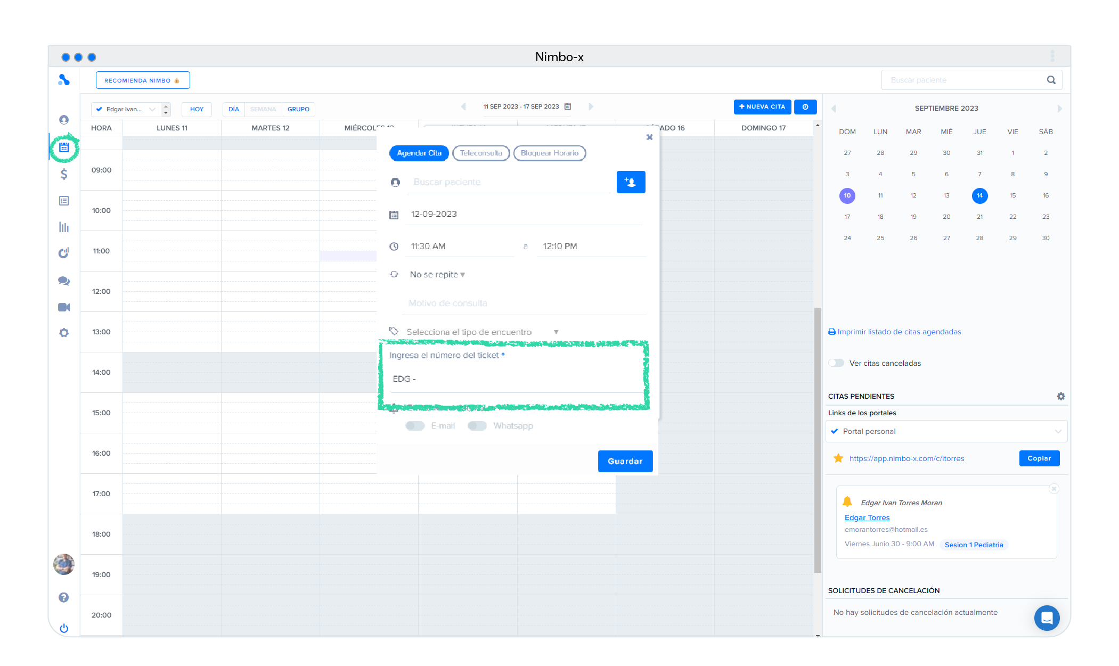Image resolution: width=1119 pixels, height=666 pixels.
Task: Switch to the Teleconsulta tab
Action: coord(481,153)
